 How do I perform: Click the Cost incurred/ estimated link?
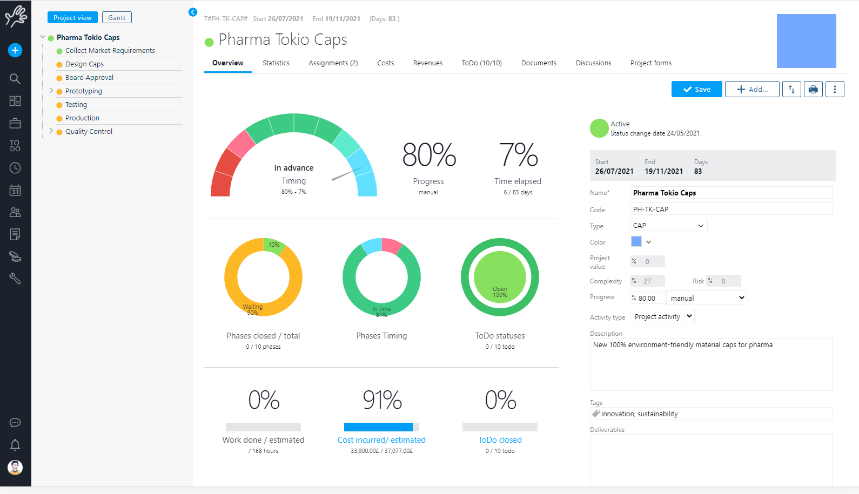point(381,440)
